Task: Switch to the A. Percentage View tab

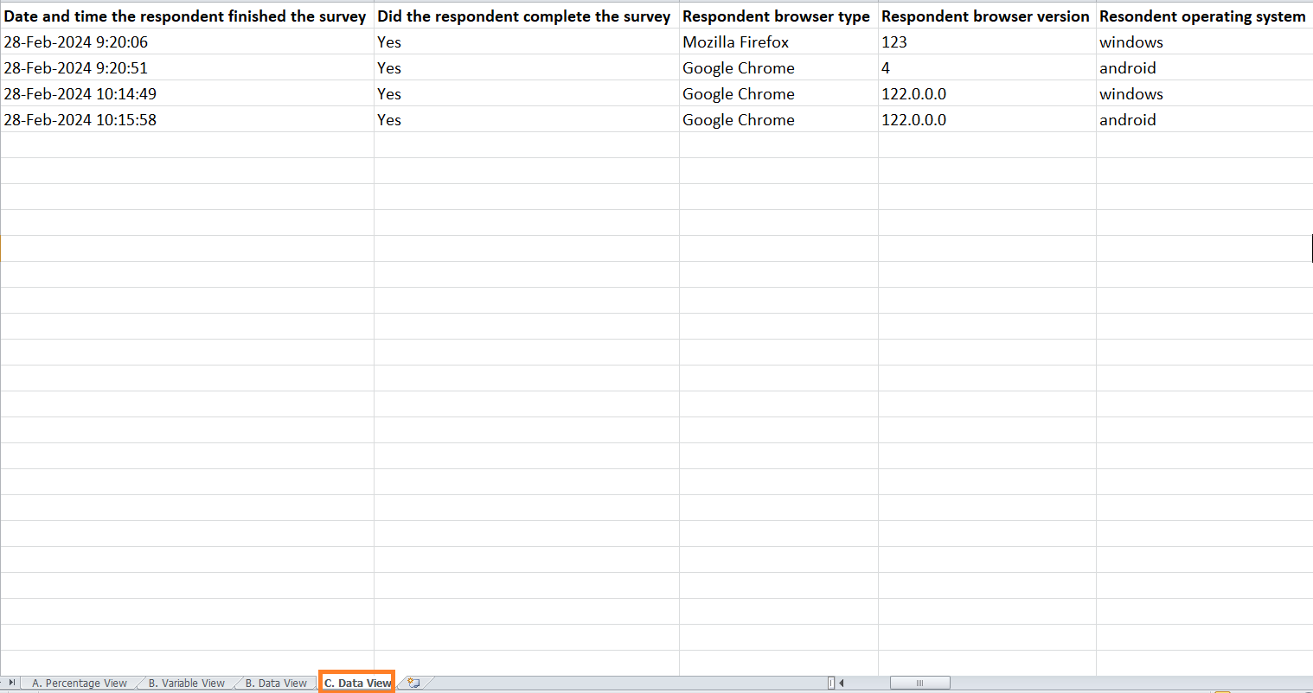Action: [80, 683]
